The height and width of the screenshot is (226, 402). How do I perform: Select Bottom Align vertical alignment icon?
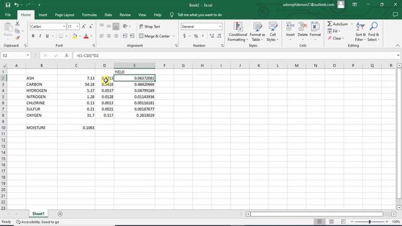pyautogui.click(x=116, y=26)
